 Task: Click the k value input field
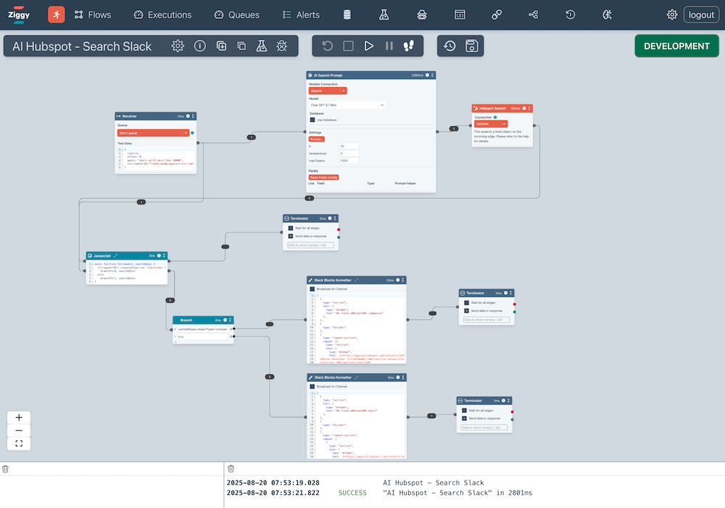tap(349, 146)
